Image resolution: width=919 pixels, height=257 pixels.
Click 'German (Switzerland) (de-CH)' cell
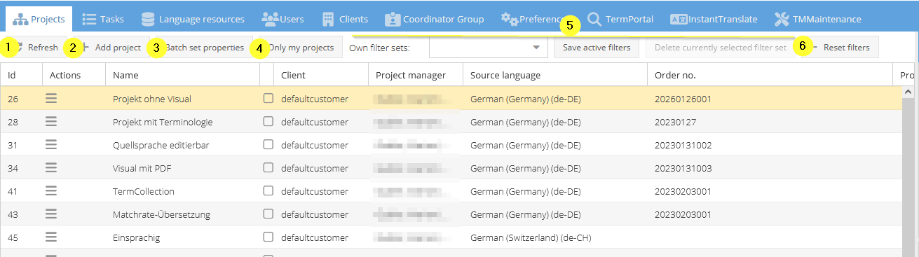[531, 237]
